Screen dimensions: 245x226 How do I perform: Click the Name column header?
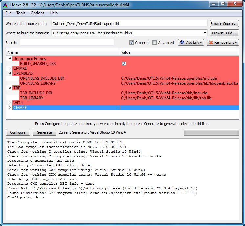[63, 52]
